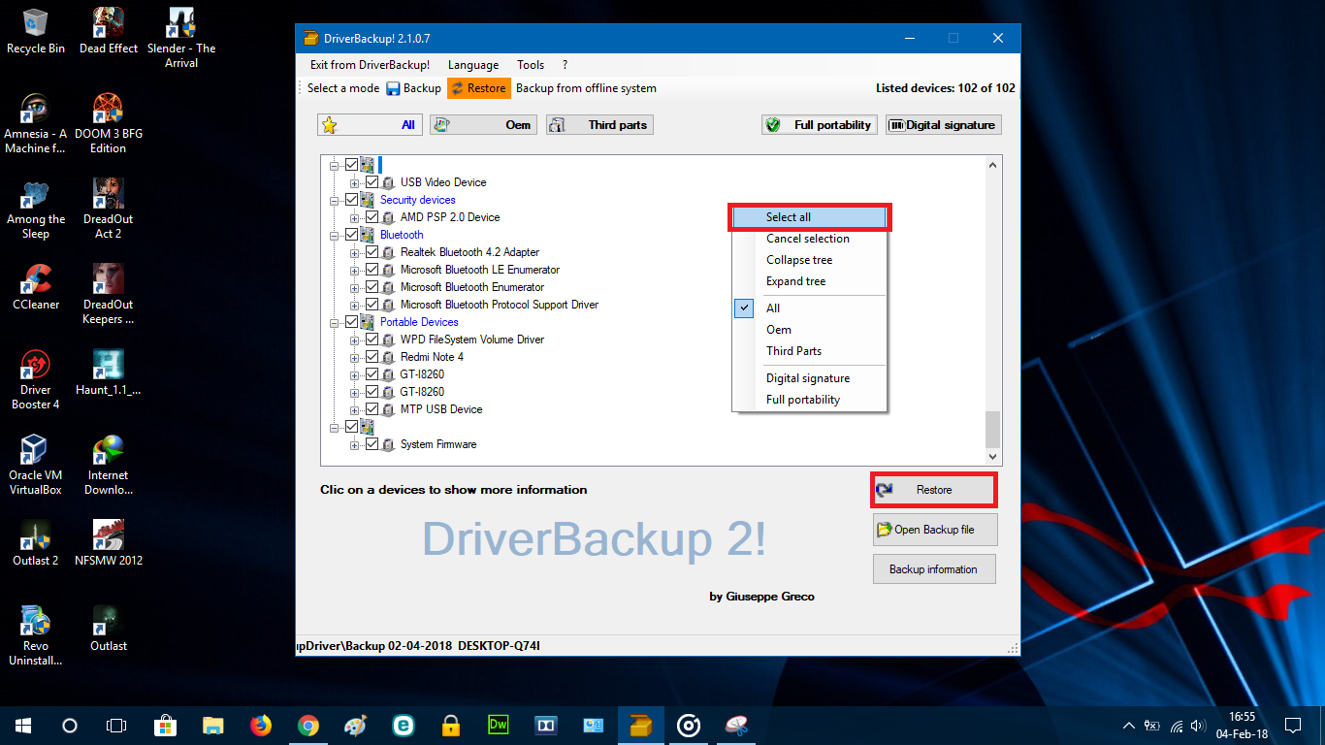Select Among the Sleep desktop shortcut
This screenshot has height=745, width=1325.
[36, 210]
